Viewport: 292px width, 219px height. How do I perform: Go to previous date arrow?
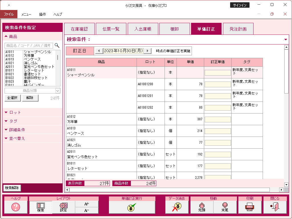pos(99,51)
